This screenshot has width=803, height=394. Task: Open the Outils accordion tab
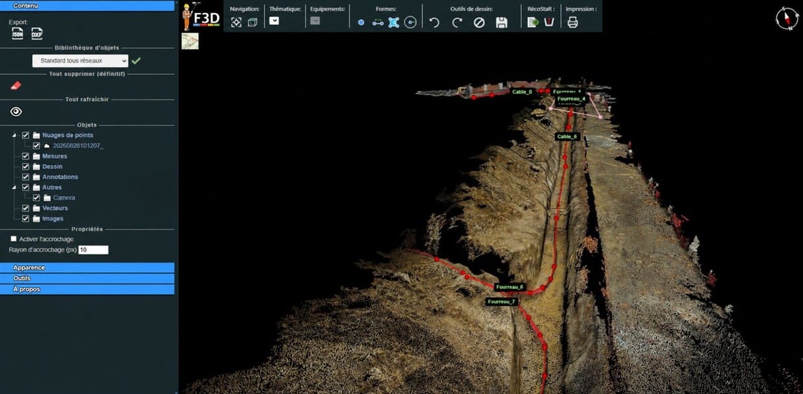point(87,278)
